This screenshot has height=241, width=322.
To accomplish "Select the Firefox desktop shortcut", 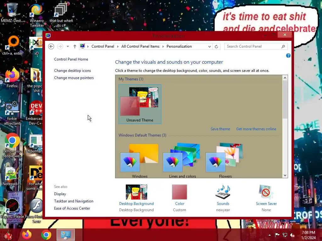I will point(12,78).
